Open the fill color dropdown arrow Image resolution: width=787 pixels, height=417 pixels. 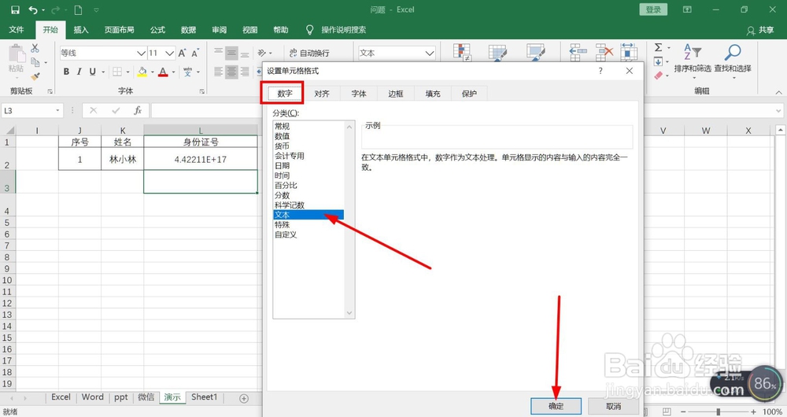[x=153, y=72]
